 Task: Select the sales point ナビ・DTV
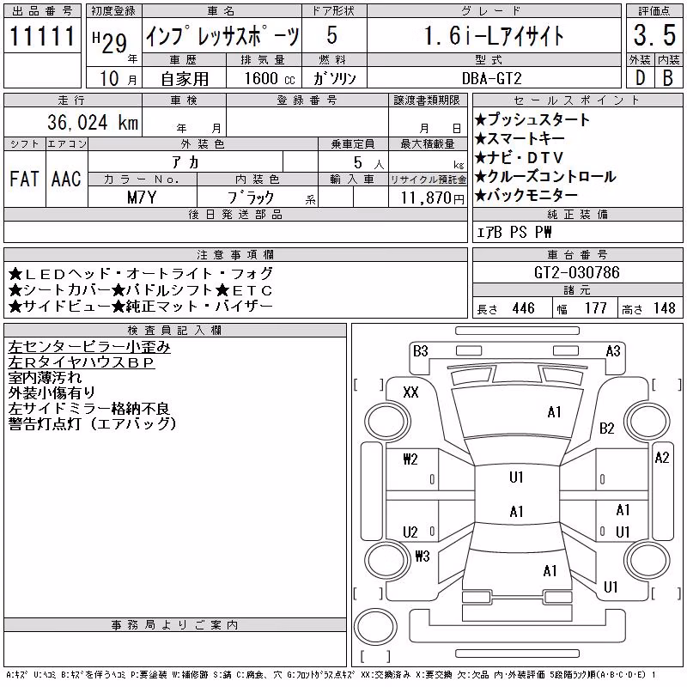pyautogui.click(x=520, y=157)
